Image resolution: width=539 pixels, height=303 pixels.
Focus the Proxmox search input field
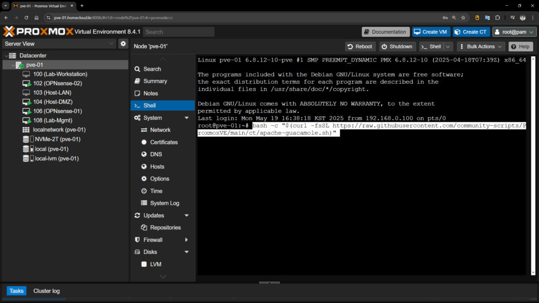(178, 32)
